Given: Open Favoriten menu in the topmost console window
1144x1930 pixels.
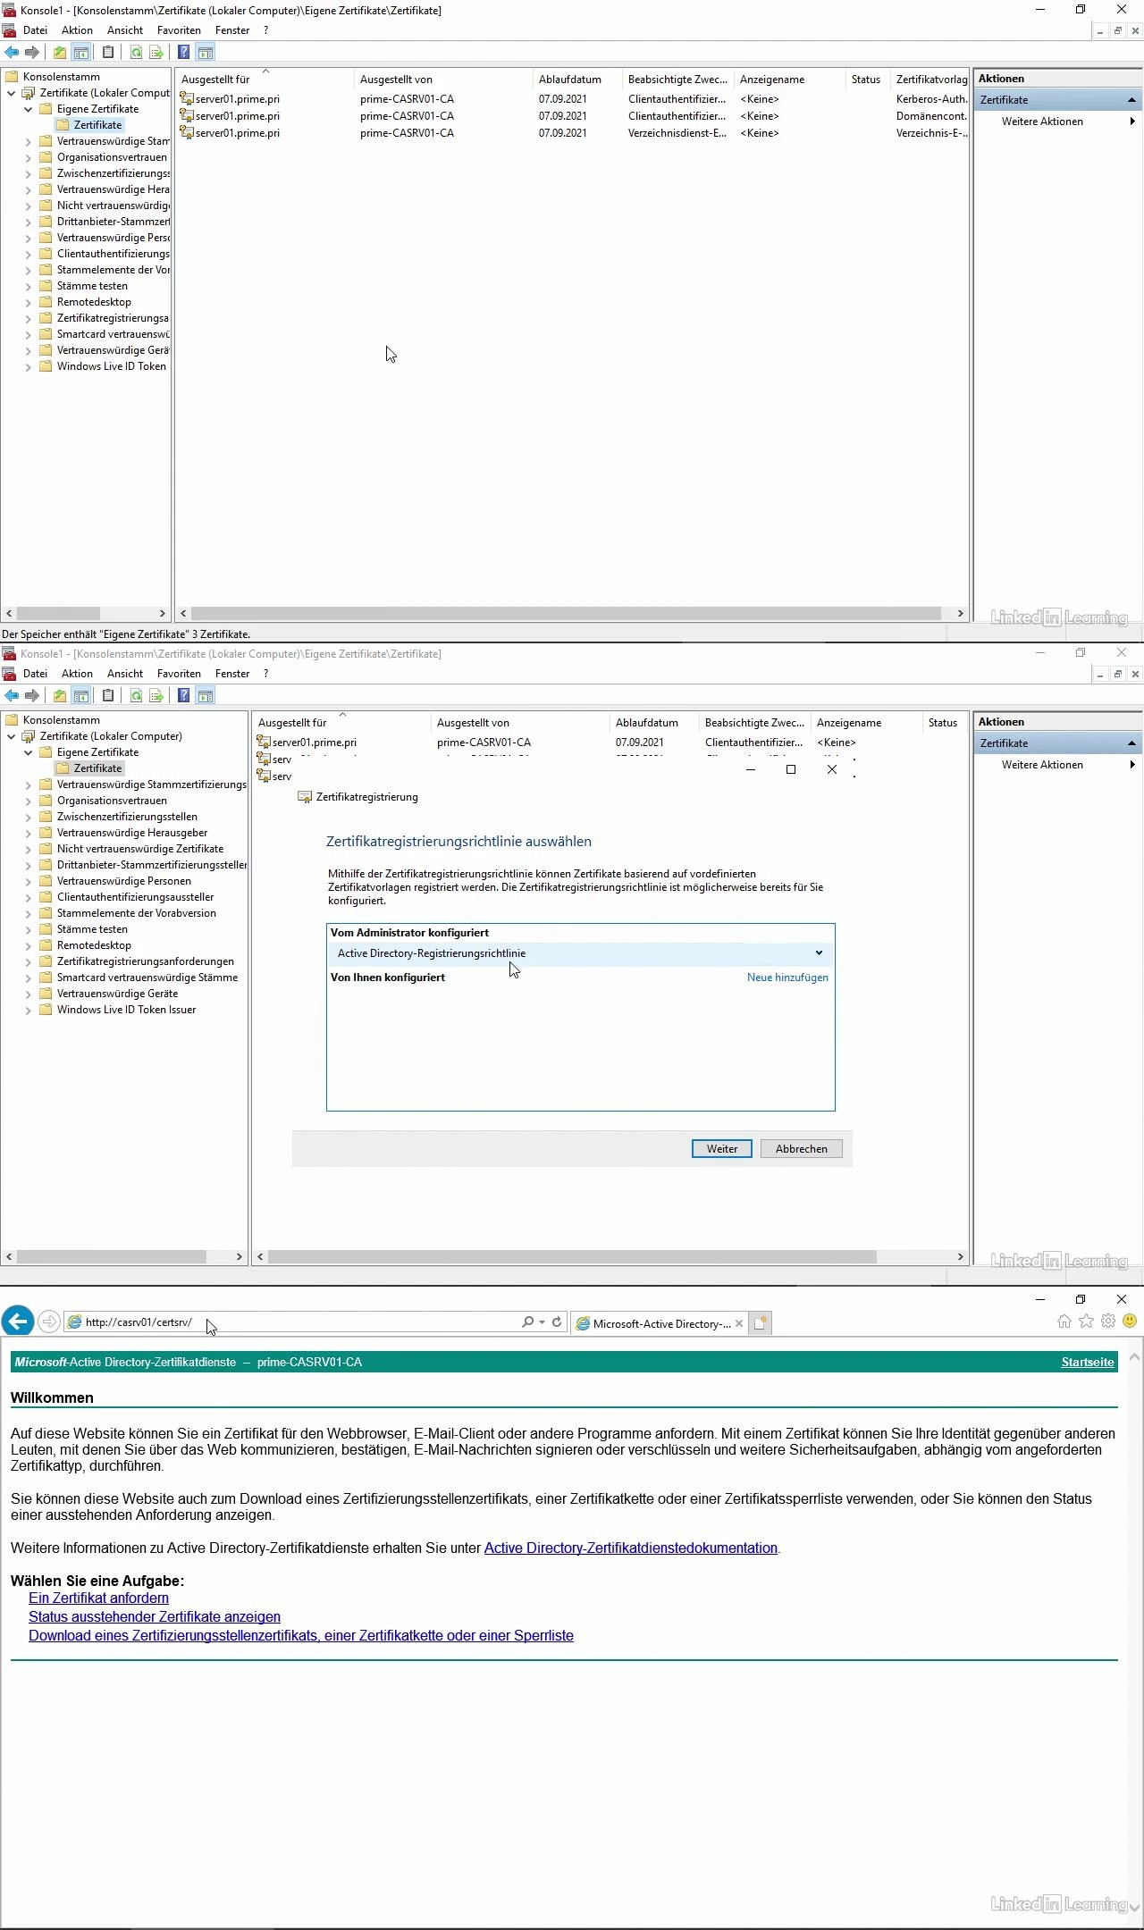Looking at the screenshot, I should [179, 30].
